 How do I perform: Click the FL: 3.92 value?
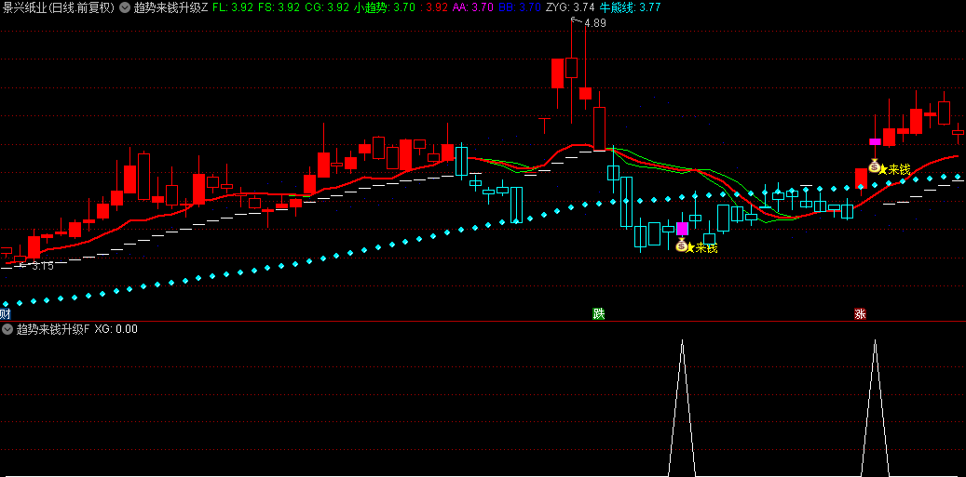coord(233,8)
